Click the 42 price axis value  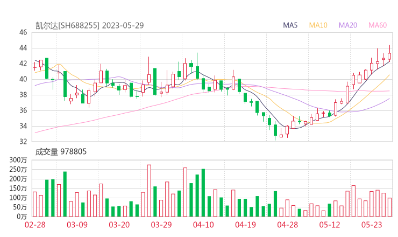(23, 64)
